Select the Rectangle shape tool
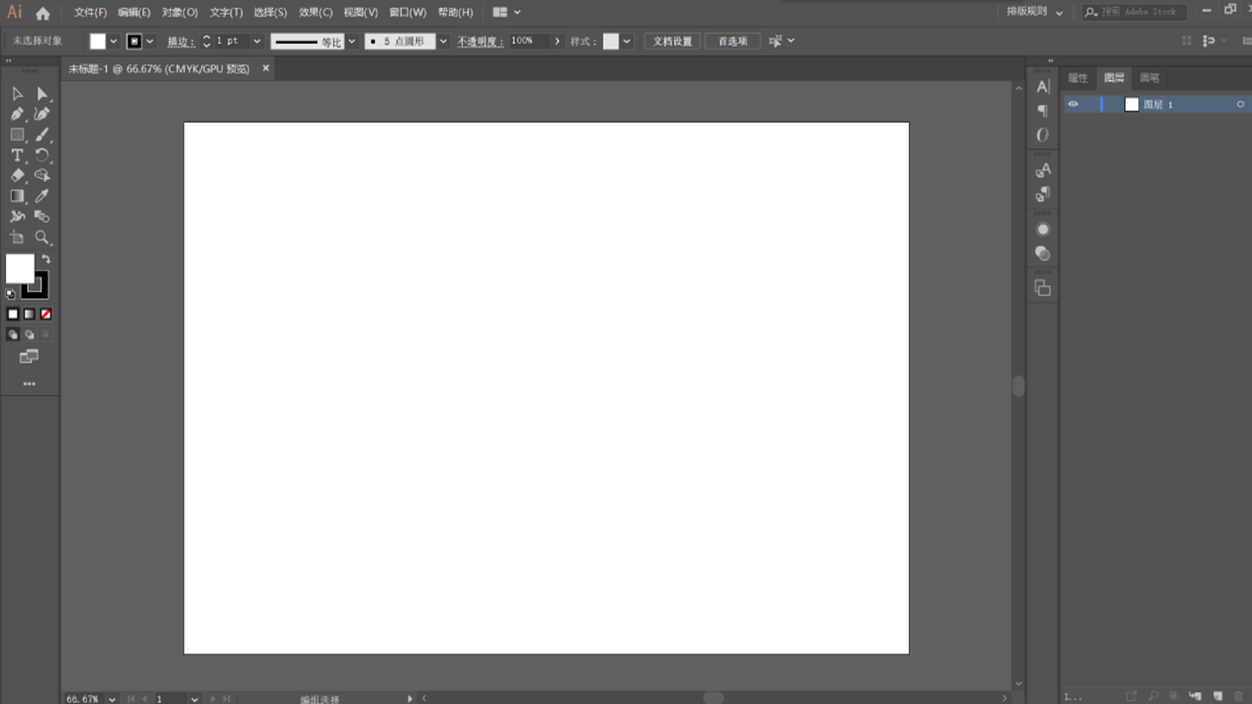Screen dimensions: 1252x704 coord(17,135)
